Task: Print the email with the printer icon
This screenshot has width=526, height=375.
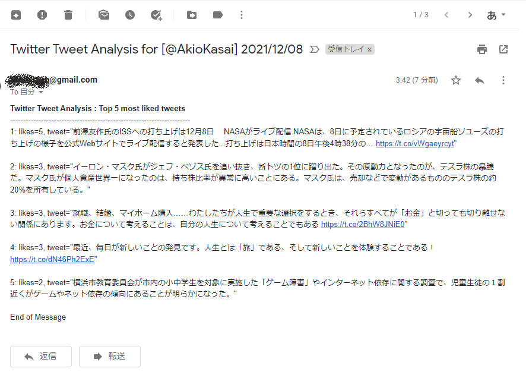Action: click(482, 49)
